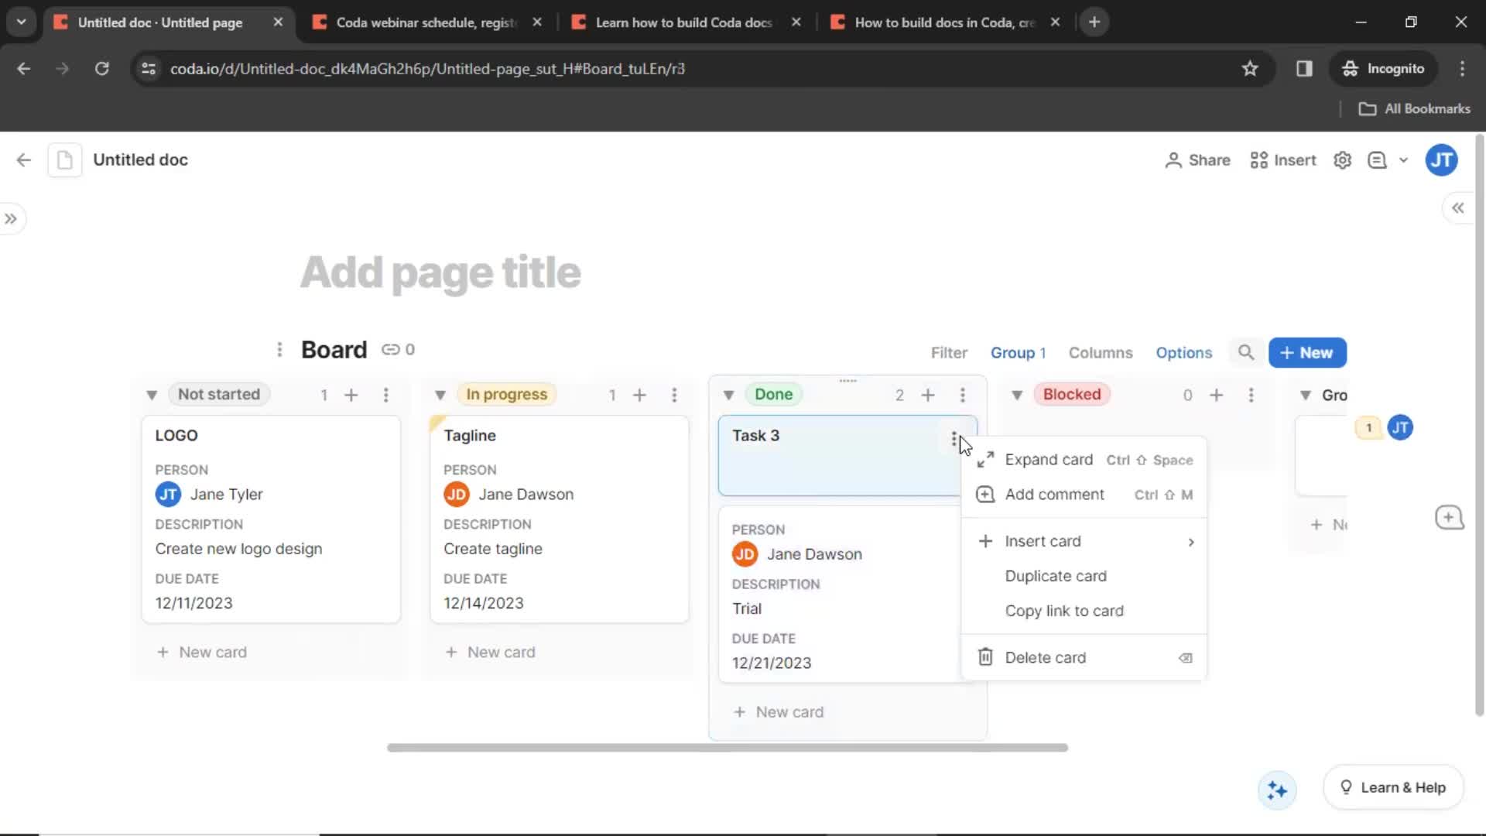The image size is (1486, 836).
Task: Toggle the Blocked column visibility
Action: point(1016,394)
